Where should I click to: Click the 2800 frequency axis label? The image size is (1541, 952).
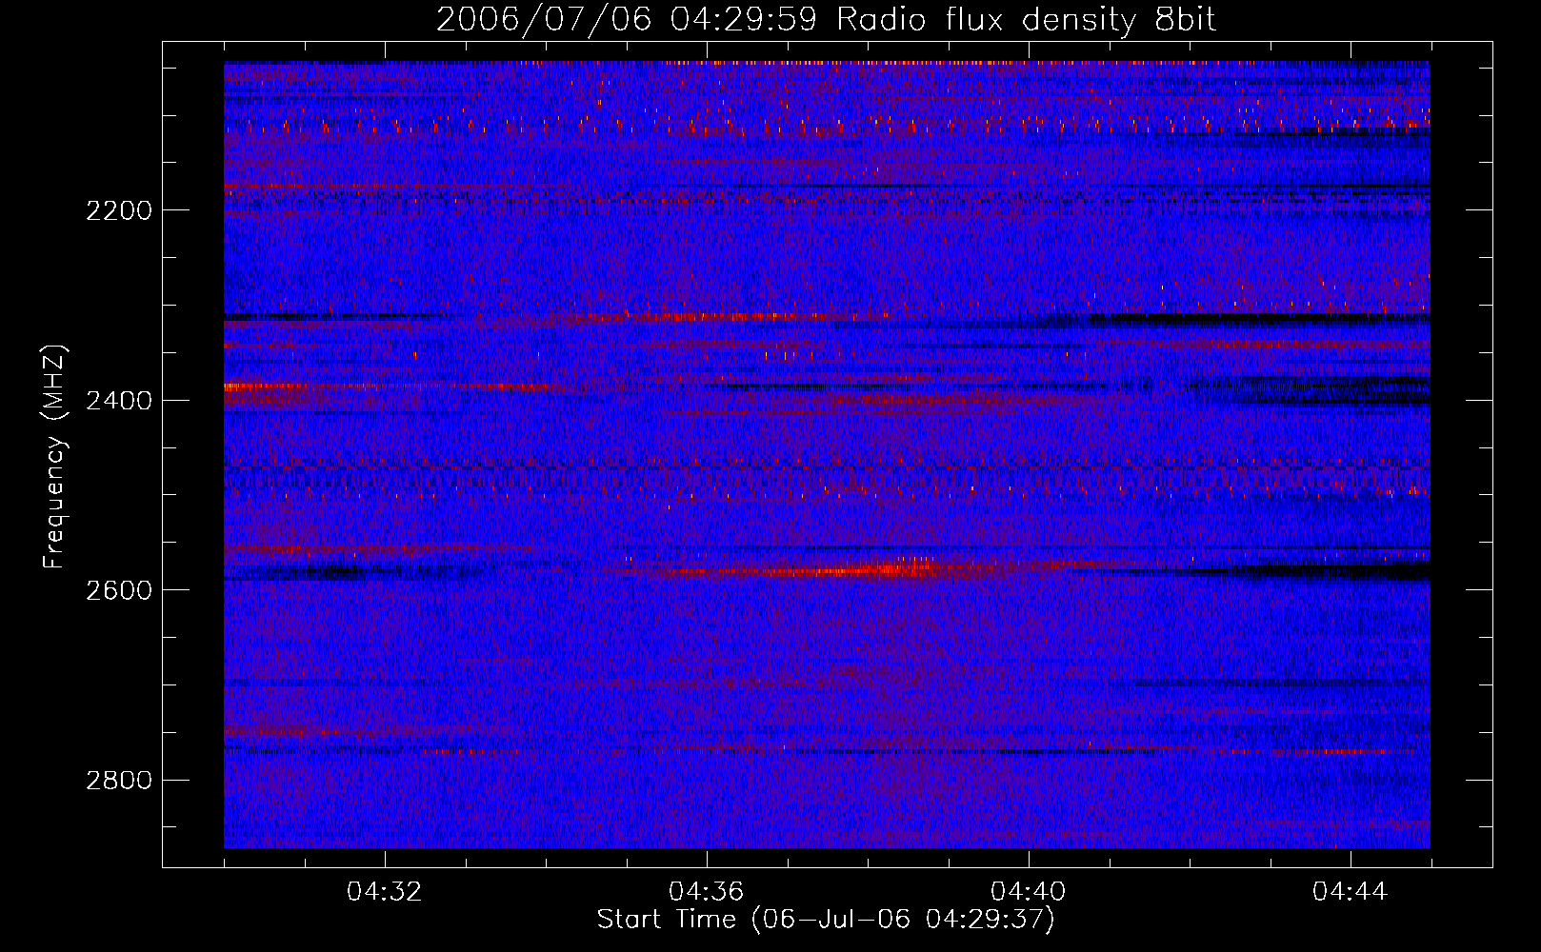tap(119, 781)
